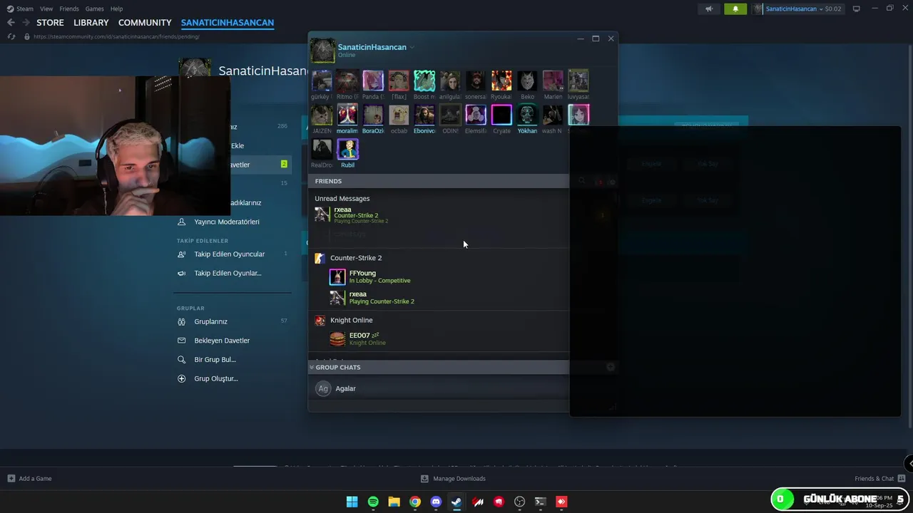Open AnyDesk from the taskbar
Screen dimensions: 913x513
(x=561, y=502)
